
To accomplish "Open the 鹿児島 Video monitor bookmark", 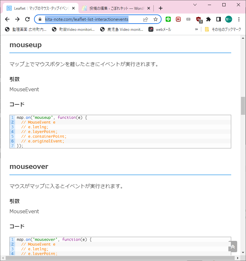I will 122,29.
